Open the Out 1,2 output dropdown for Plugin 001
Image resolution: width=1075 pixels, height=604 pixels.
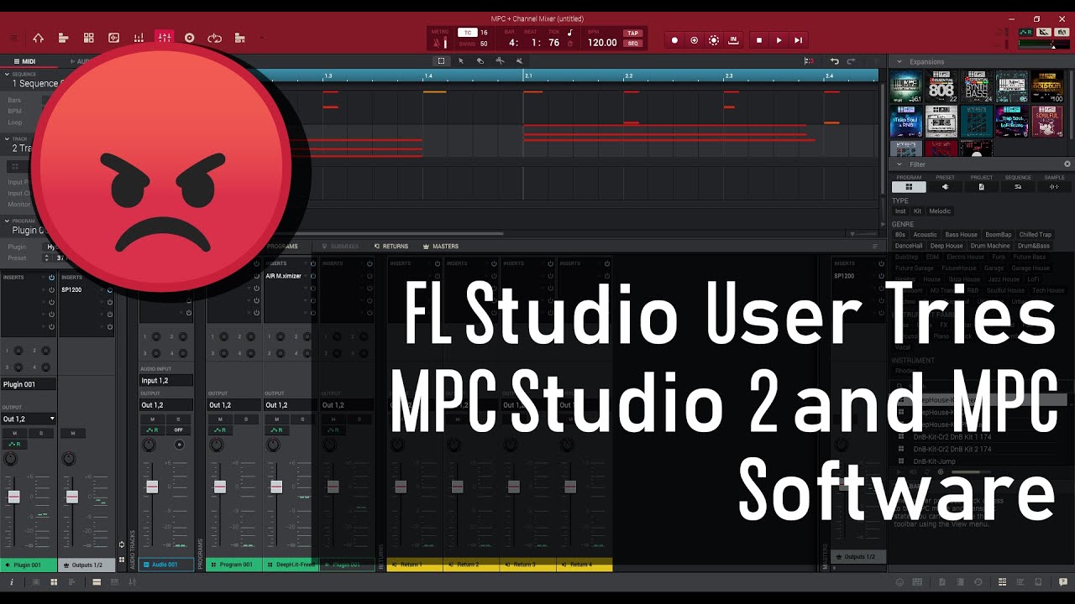pos(29,419)
